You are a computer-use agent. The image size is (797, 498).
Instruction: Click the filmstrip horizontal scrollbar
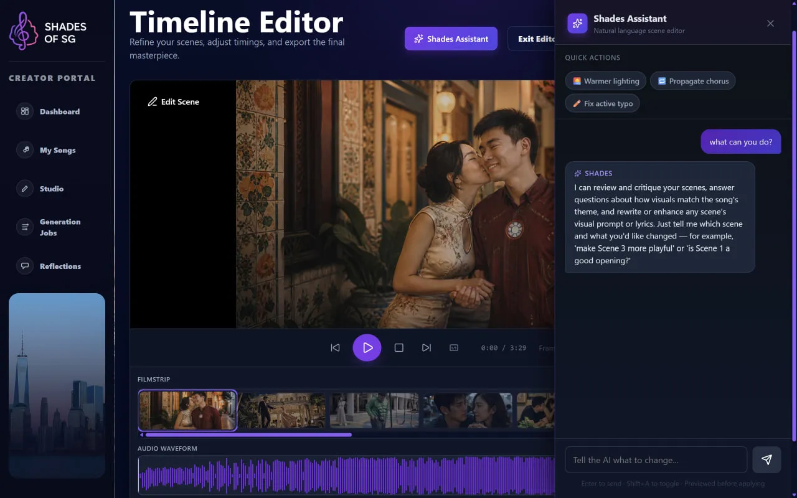click(x=248, y=435)
